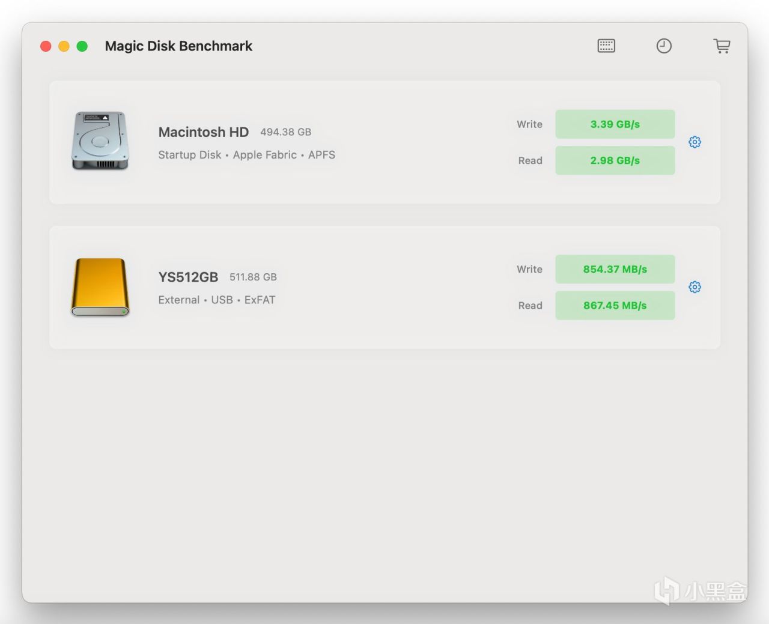This screenshot has height=624, width=769.
Task: Click the Macintosh HD internal disk icon
Action: pos(100,141)
